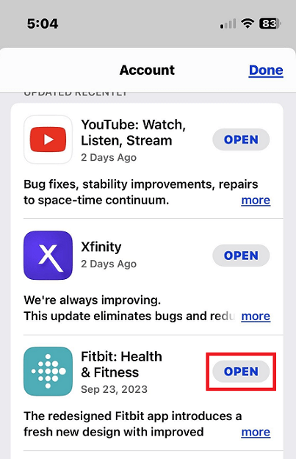Tap the Xfinity app icon

click(x=48, y=256)
